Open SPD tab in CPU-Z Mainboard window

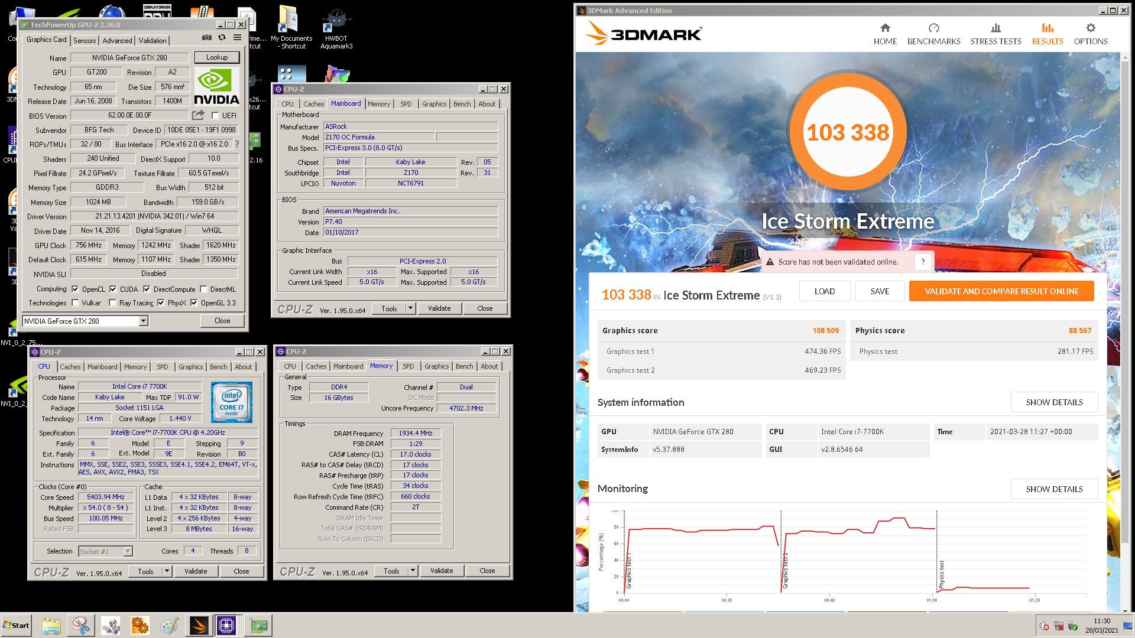[406, 104]
